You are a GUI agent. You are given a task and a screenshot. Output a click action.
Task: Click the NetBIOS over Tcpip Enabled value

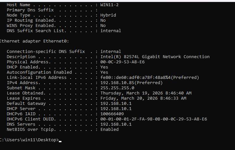coord(109,130)
